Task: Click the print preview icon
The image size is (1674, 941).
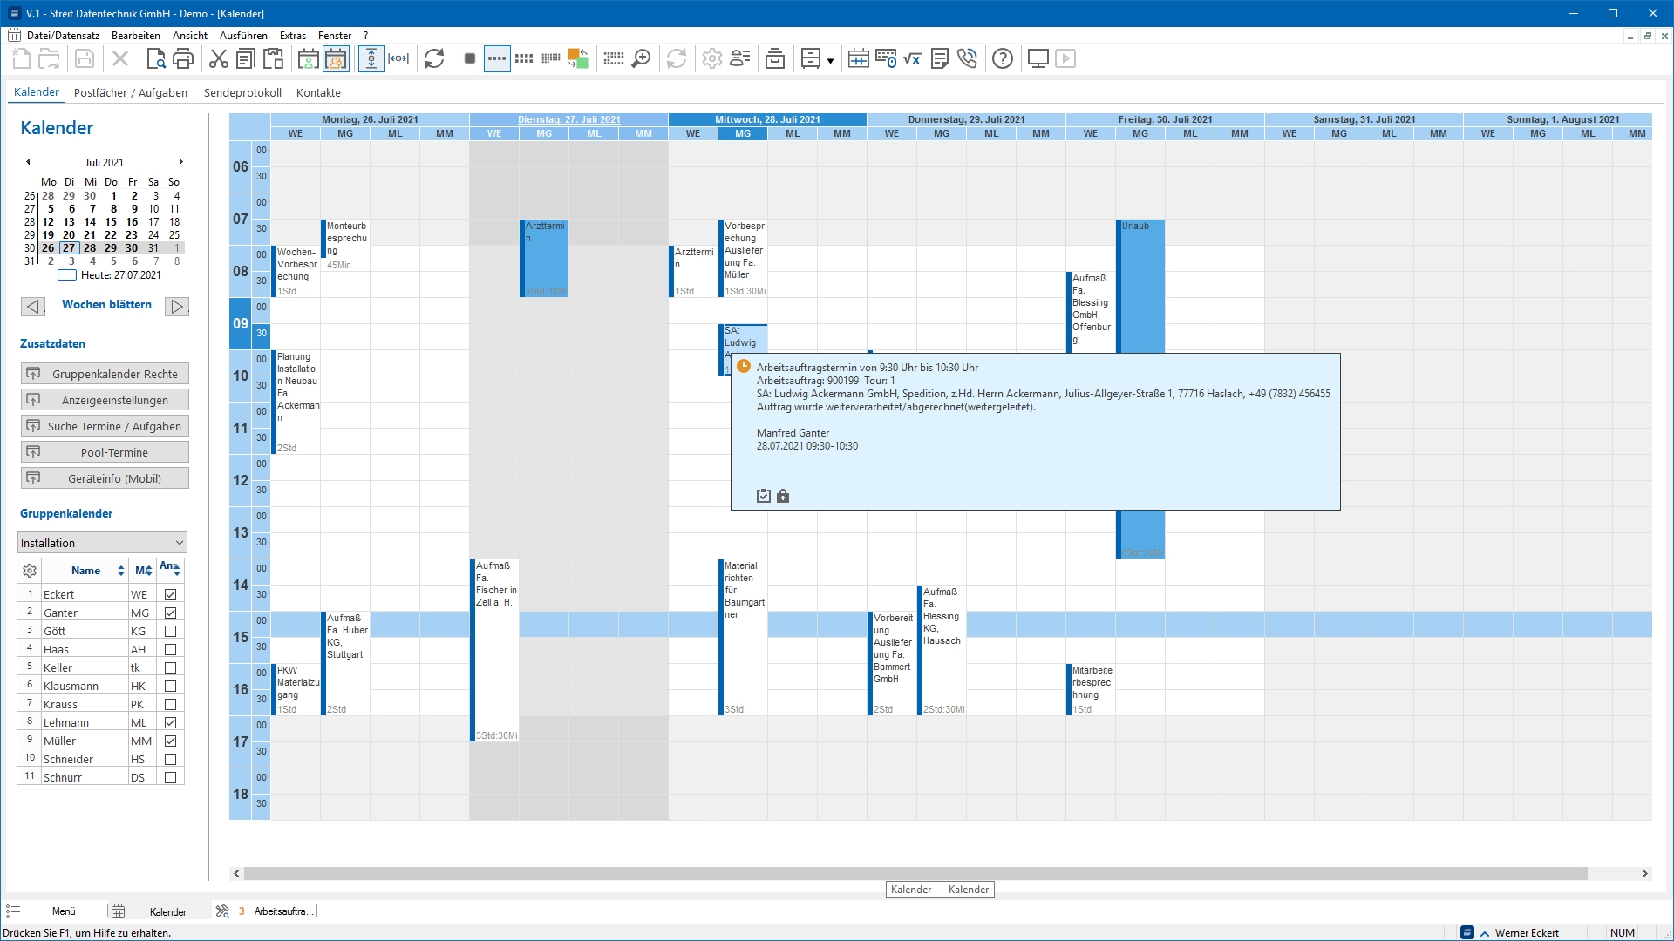Action: click(156, 59)
